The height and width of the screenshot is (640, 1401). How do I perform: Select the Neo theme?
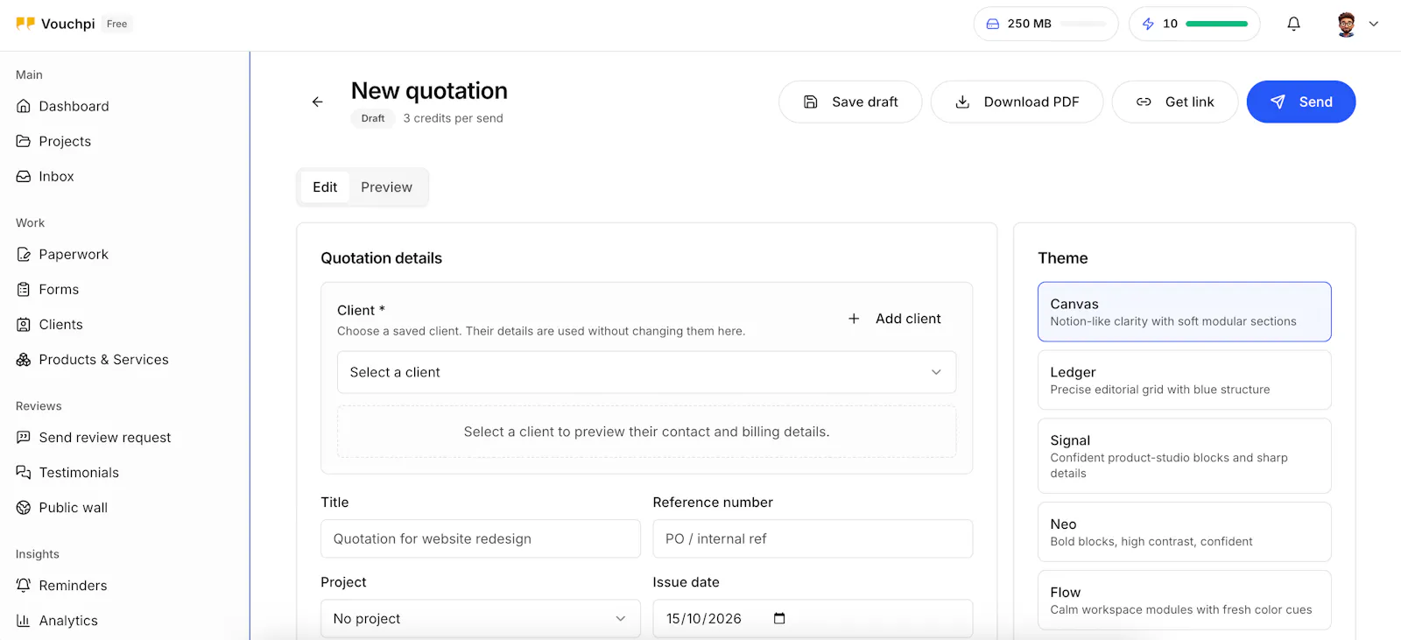point(1184,531)
